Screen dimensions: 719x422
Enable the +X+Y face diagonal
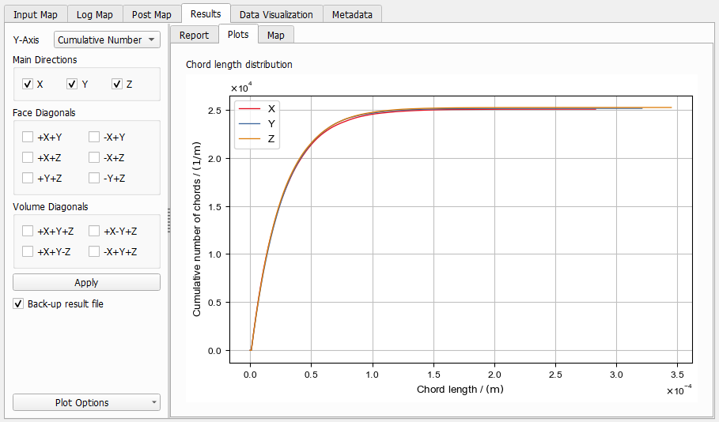pyautogui.click(x=28, y=137)
